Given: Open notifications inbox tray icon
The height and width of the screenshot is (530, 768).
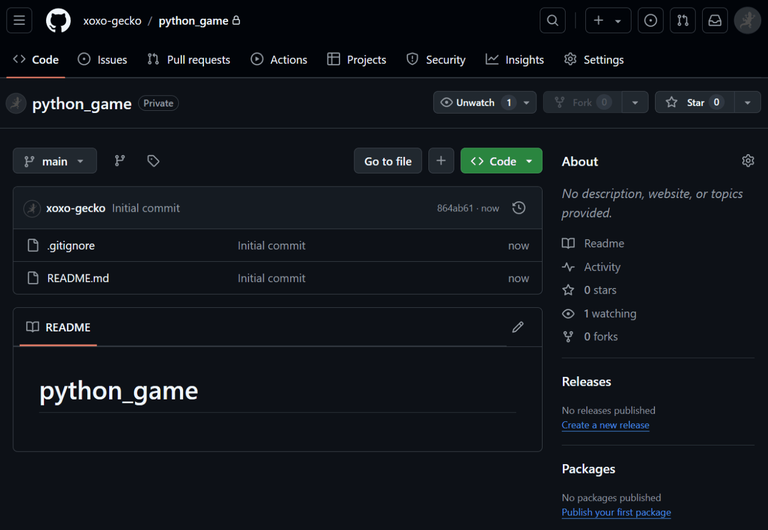Looking at the screenshot, I should tap(715, 20).
